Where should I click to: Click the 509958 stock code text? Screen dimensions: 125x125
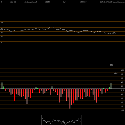pos(83,2)
